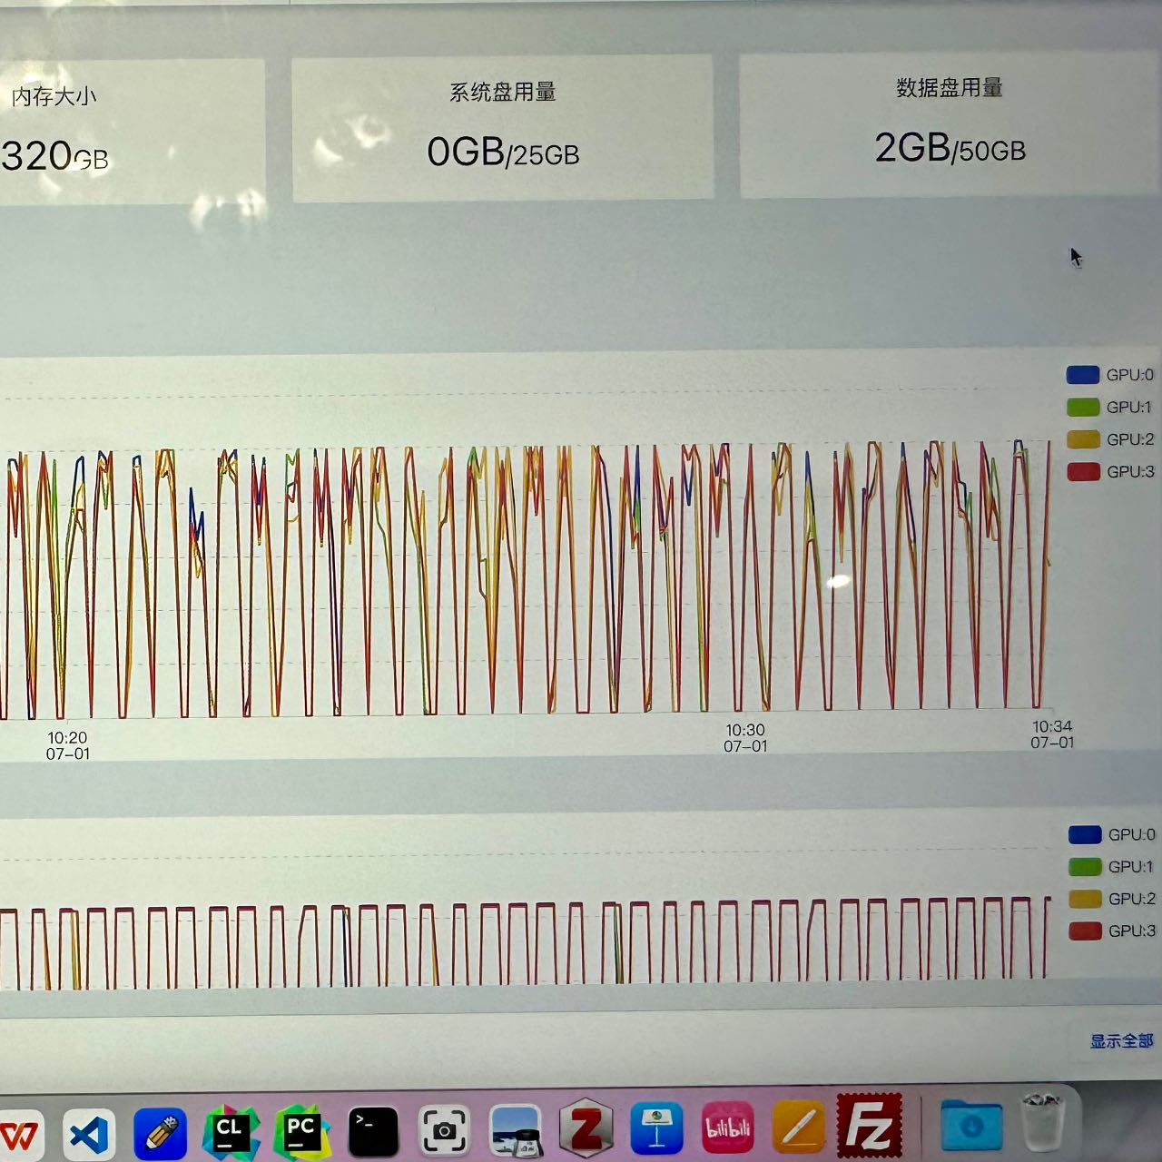Launch Visual Studio Code from the dock
1162x1162 pixels.
pyautogui.click(x=89, y=1135)
